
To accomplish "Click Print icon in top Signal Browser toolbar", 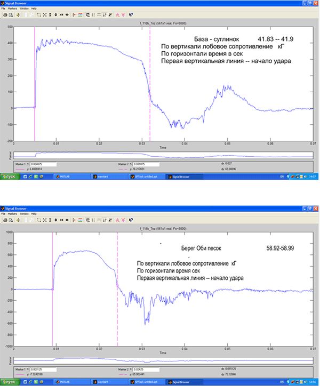I will click(x=4, y=15).
